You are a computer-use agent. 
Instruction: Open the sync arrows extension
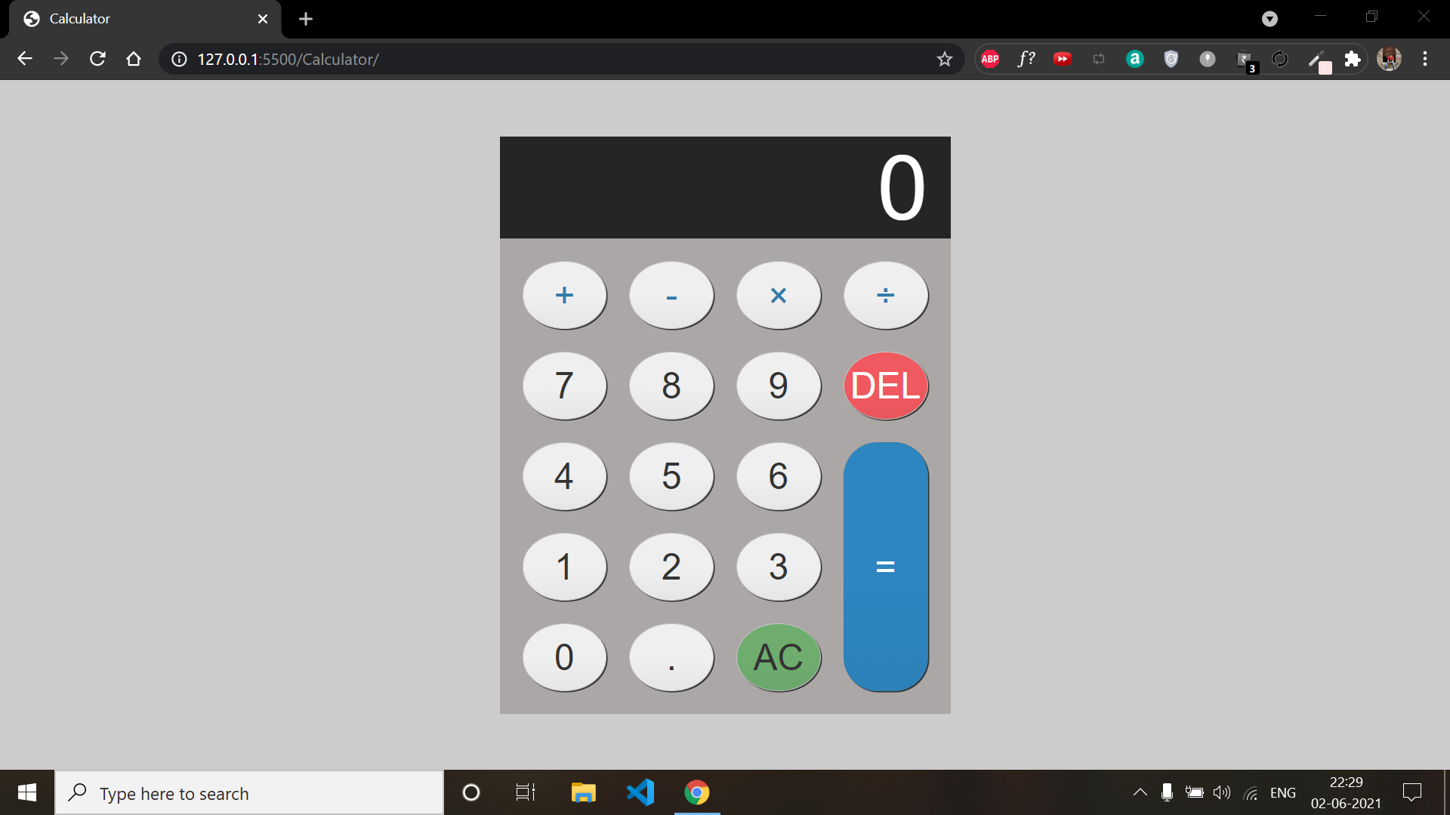tap(1279, 59)
